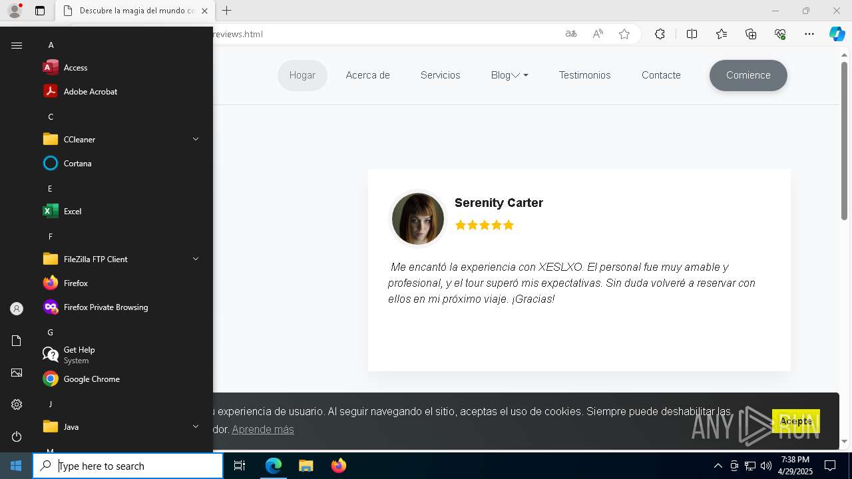This screenshot has width=852, height=479.
Task: Open Edge Settings and more menu
Action: 809,34
